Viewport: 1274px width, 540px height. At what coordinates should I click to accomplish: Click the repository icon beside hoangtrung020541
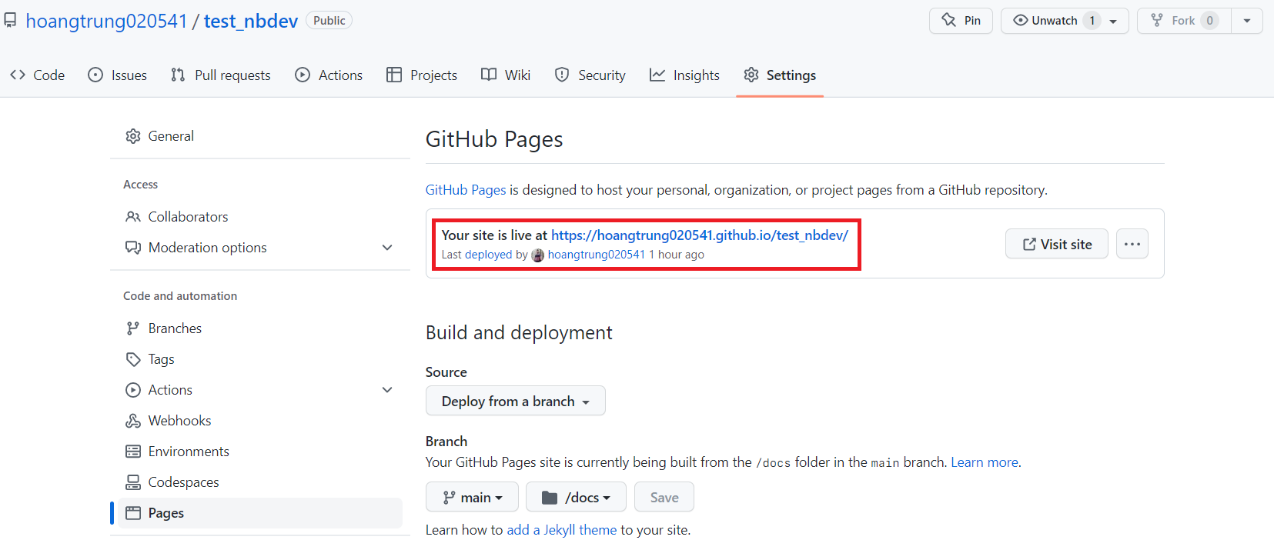click(x=10, y=20)
